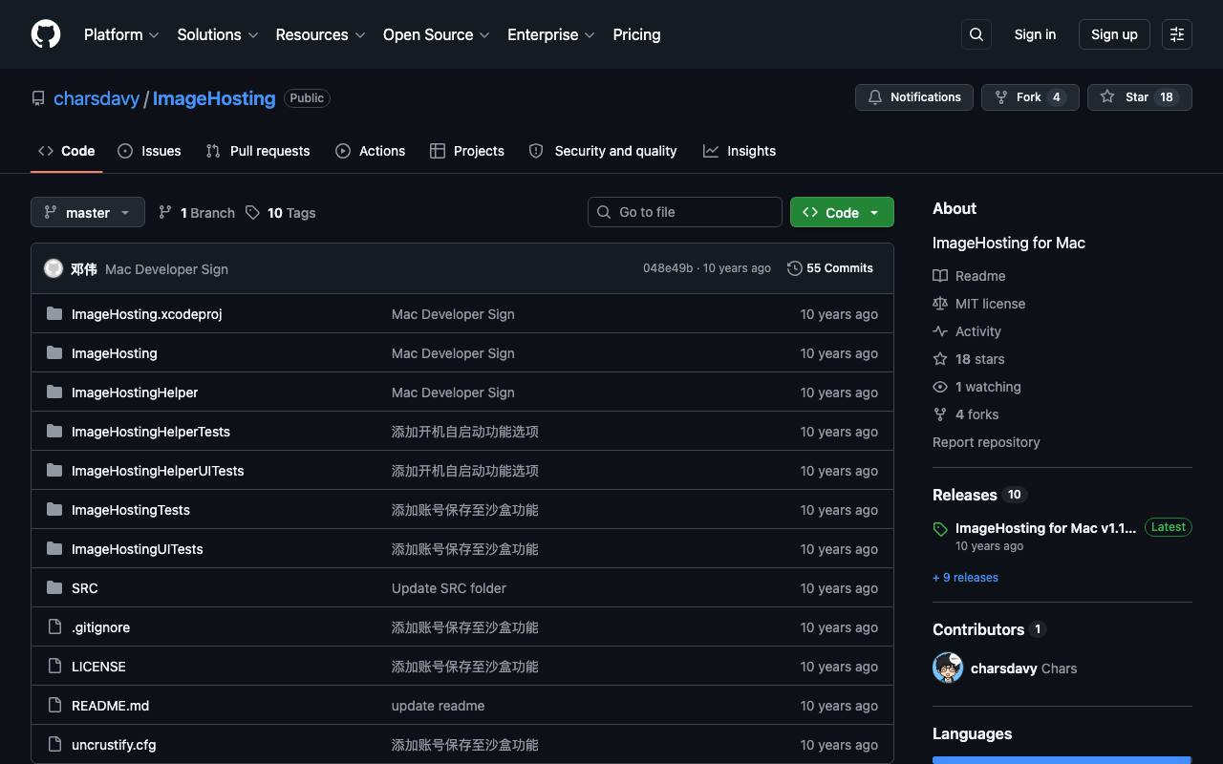This screenshot has height=764, width=1223.
Task: Click the commit author avatar for 邓伟
Action: (54, 269)
